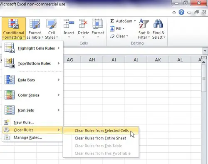The width and height of the screenshot is (208, 164).
Task: Open the Format as Table gallery
Action: click(35, 29)
